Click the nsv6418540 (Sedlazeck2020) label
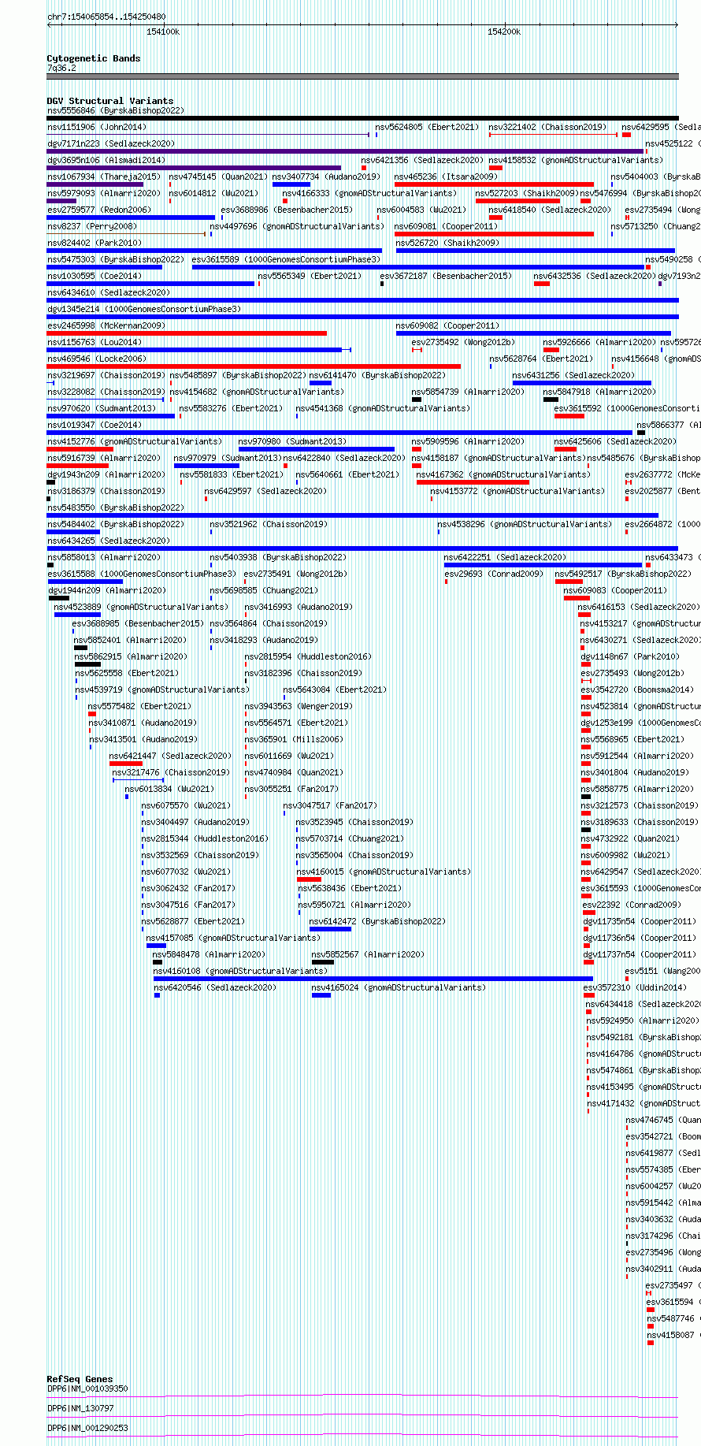This screenshot has height=1446, width=701. coord(550,210)
